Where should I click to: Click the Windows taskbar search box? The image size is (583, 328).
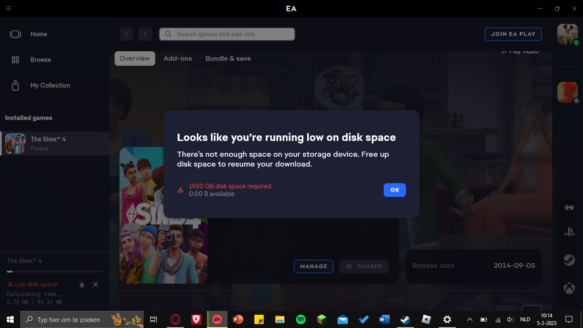[82, 319]
